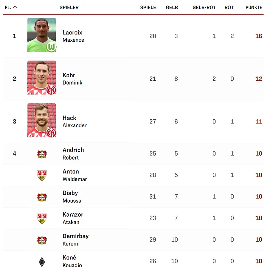Open Alexander Hack player photo
This screenshot has height=269, width=276.
click(x=42, y=120)
